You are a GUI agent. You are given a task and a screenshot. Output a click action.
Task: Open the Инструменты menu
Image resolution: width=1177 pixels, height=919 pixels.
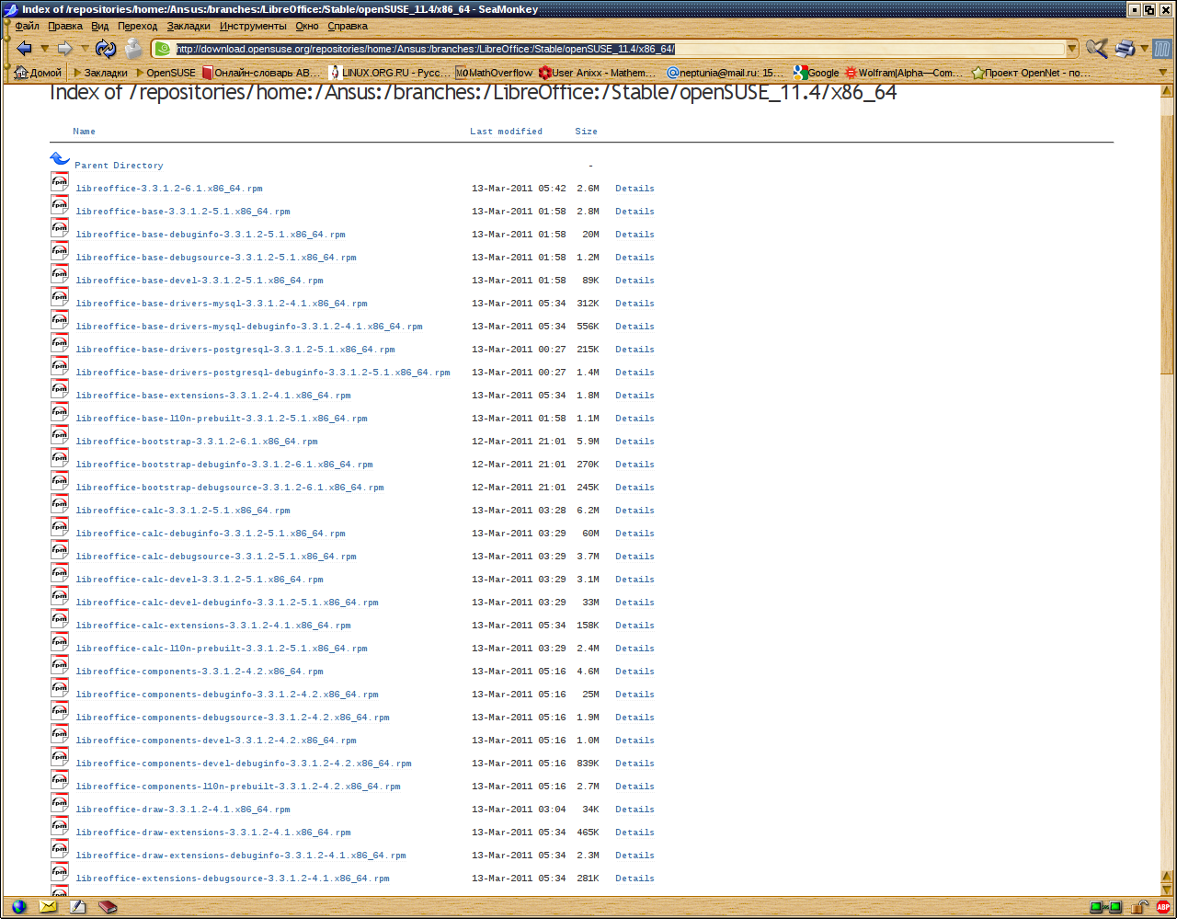tap(253, 26)
